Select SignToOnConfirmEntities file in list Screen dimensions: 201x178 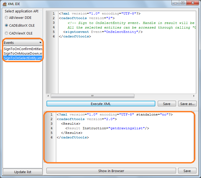click(x=23, y=49)
